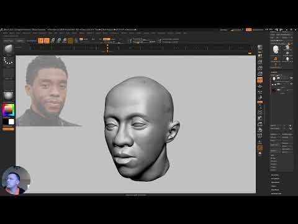Select the Move transform icon in top shelf
298x224 pixels.
(53, 40)
